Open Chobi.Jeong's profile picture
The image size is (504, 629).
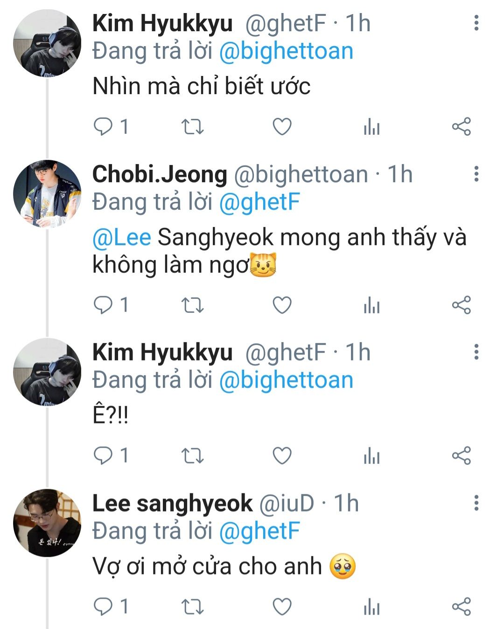pyautogui.click(x=47, y=194)
